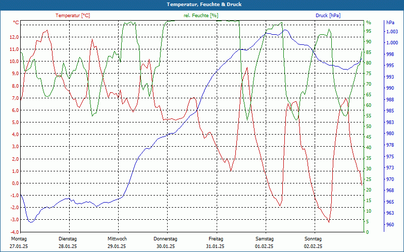Viewport: 404px width, 252px height.
Task: Click the "-2,0" temperature axis value
Action: [x=15, y=208]
